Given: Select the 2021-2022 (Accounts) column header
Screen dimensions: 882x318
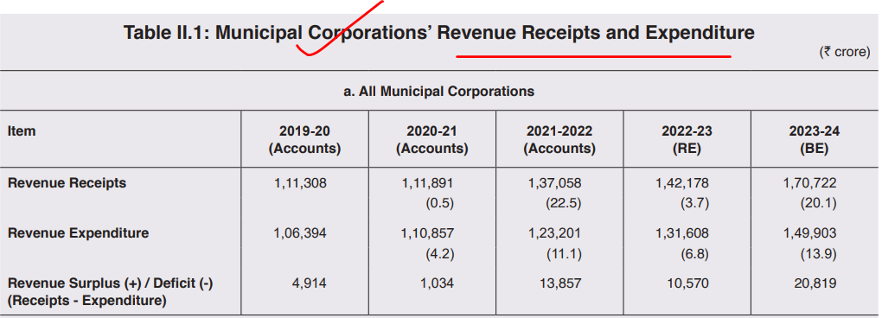Looking at the screenshot, I should pyautogui.click(x=559, y=140).
